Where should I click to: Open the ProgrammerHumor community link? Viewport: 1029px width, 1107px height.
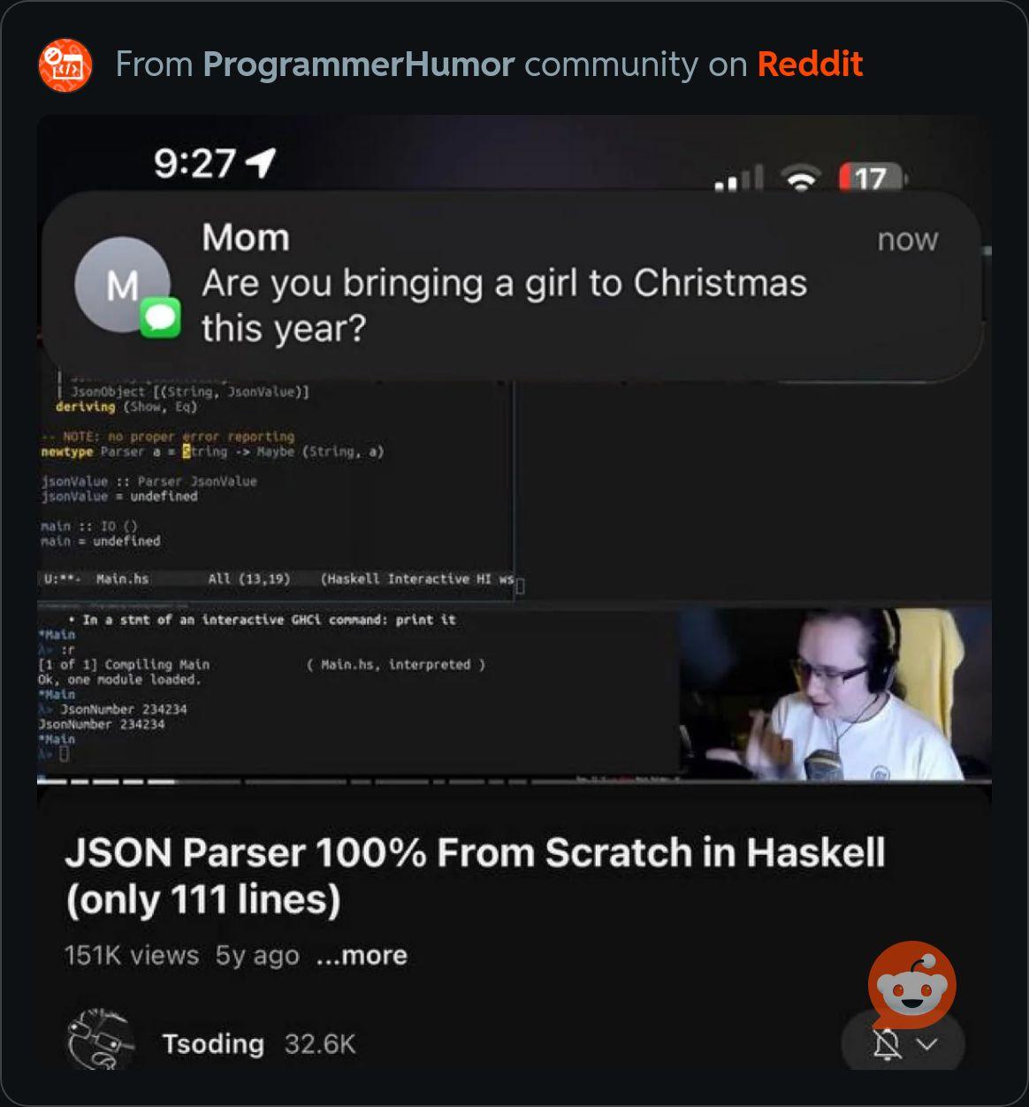(x=358, y=65)
